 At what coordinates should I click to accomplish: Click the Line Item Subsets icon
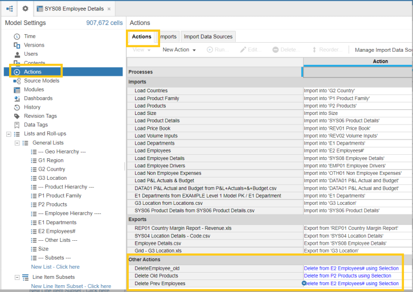25,277
